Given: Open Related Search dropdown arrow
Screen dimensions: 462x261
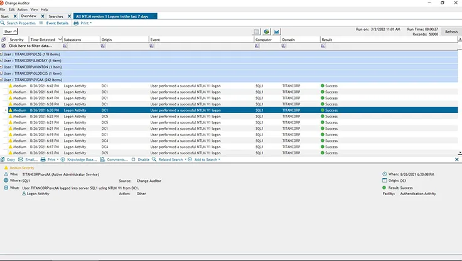Looking at the screenshot, I should [185, 159].
